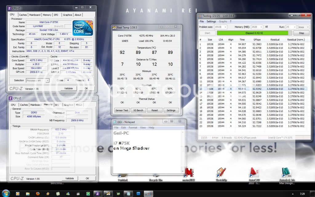The image size is (315, 197).
Task: Click the Real Temp title bar icon
Action: pos(114,27)
